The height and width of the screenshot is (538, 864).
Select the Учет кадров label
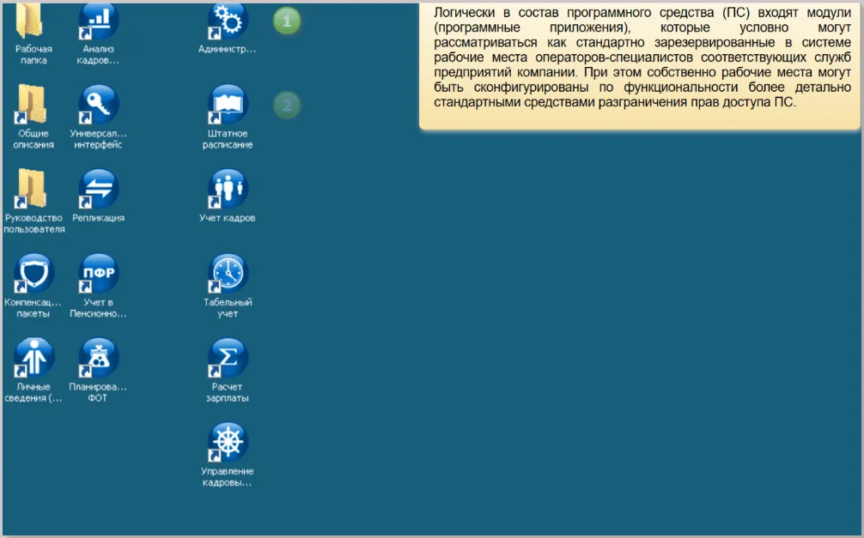pos(227,218)
